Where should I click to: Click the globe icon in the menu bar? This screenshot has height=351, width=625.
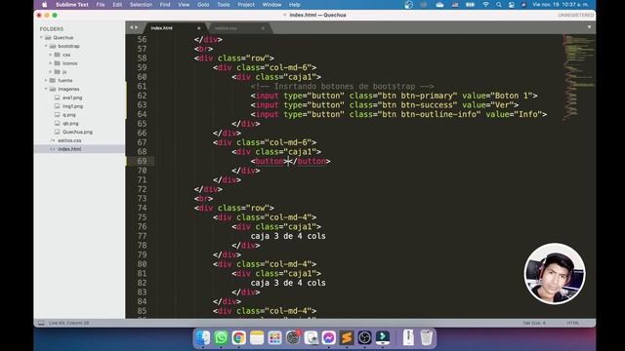[408, 5]
